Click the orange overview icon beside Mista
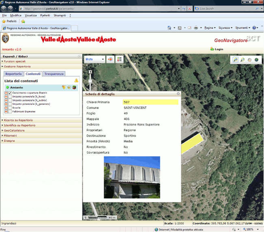This screenshot has width=264, height=232. click(x=110, y=59)
